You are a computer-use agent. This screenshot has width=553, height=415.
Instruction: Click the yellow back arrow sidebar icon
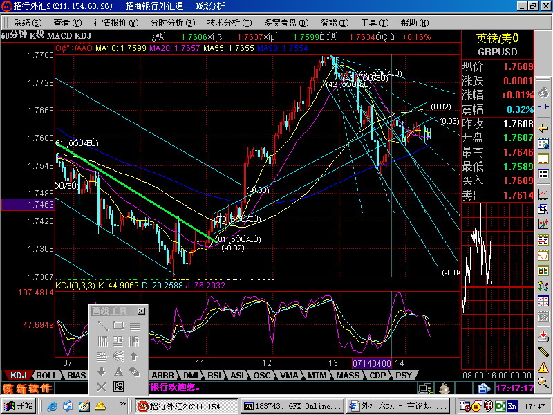pos(543,128)
